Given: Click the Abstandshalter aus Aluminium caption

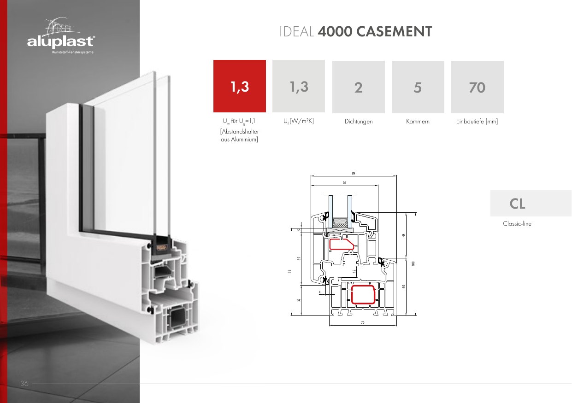Looking at the screenshot, I should coord(240,135).
